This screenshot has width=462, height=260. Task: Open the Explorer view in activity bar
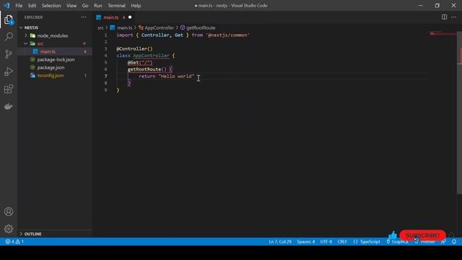pos(9,19)
